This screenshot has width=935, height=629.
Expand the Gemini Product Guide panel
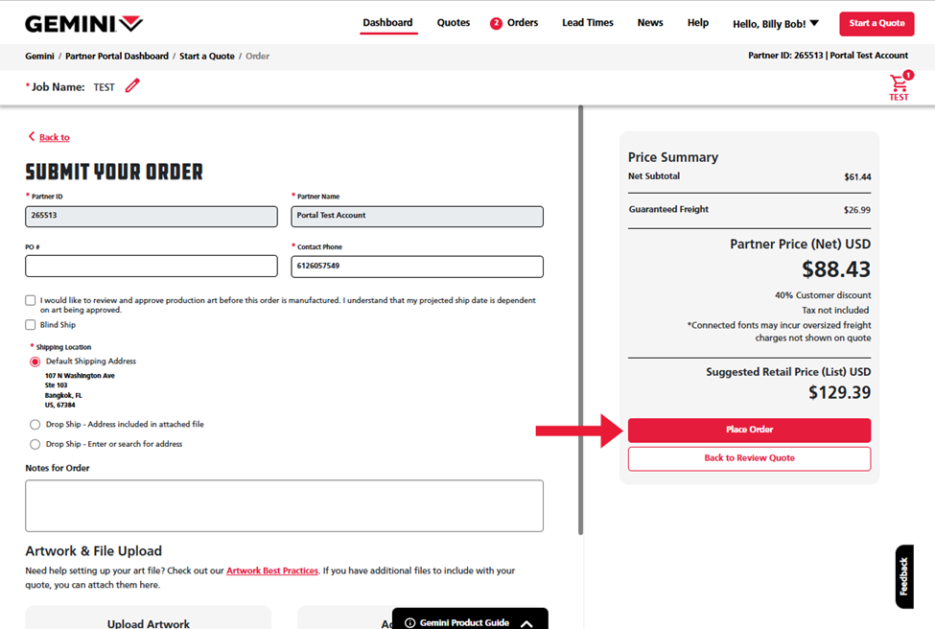pos(526,622)
